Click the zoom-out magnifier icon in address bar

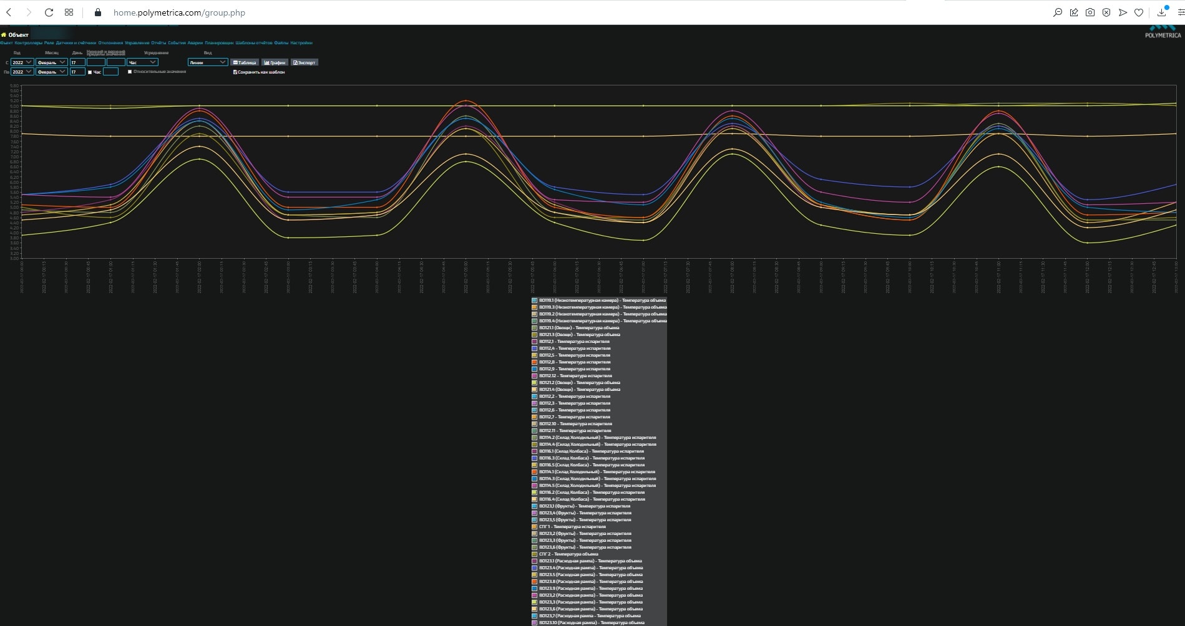tap(1058, 12)
